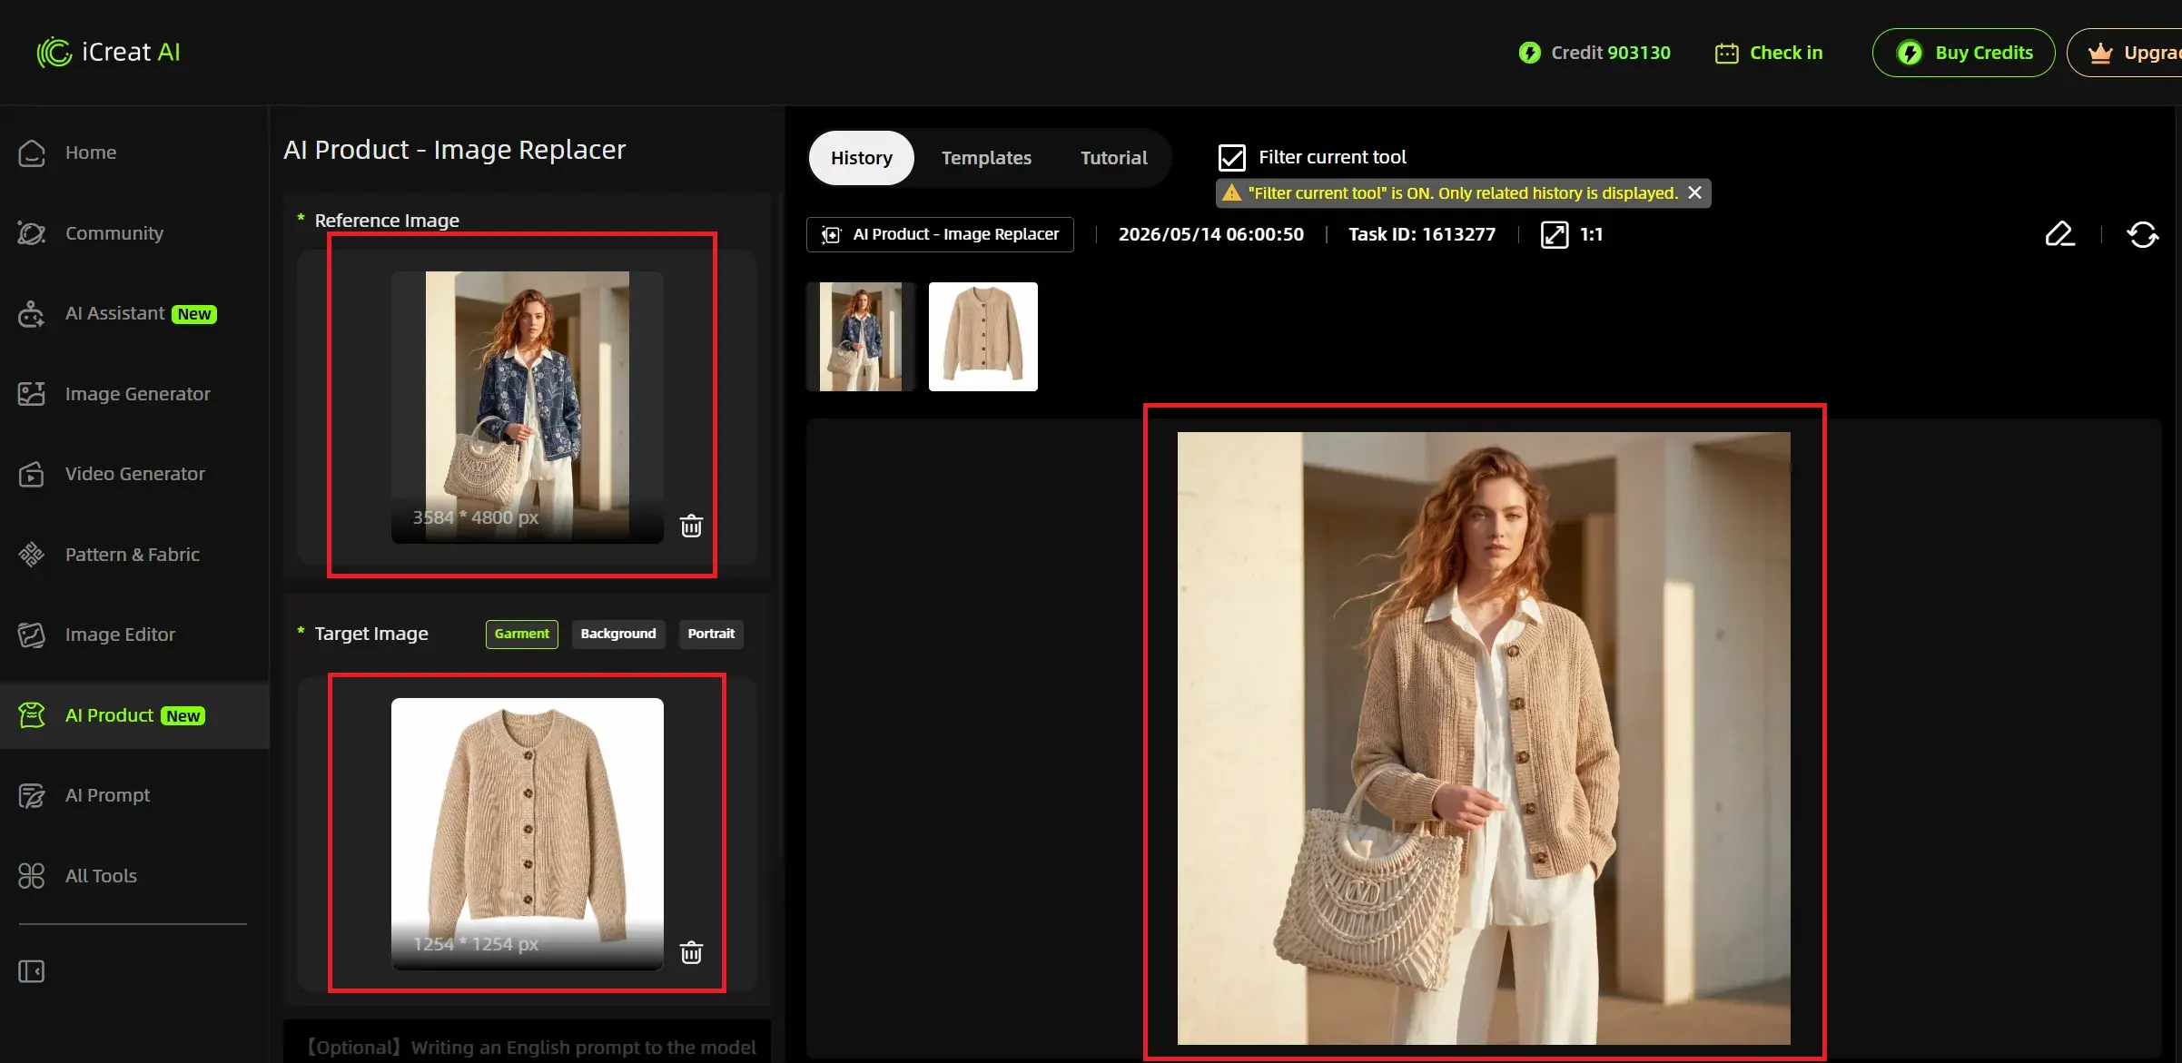Toggle the Filter current tool checkbox
The width and height of the screenshot is (2182, 1063).
pyautogui.click(x=1231, y=157)
